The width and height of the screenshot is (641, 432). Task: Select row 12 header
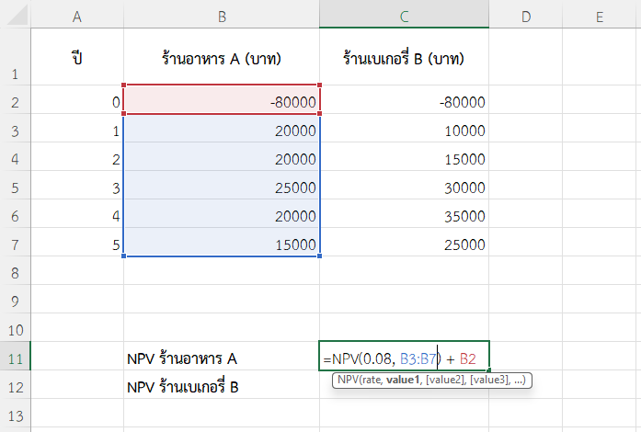click(x=15, y=384)
